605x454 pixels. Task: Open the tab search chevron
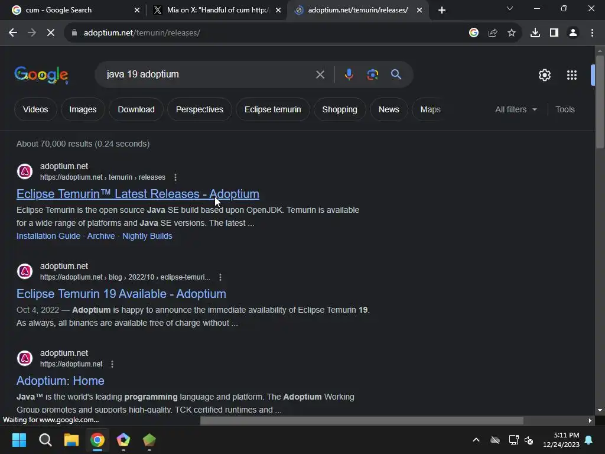[x=510, y=8]
